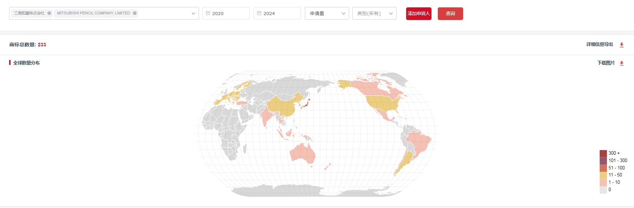Screen dimensions: 634x208
Task: Open the 申请量 dropdown
Action: (x=327, y=14)
